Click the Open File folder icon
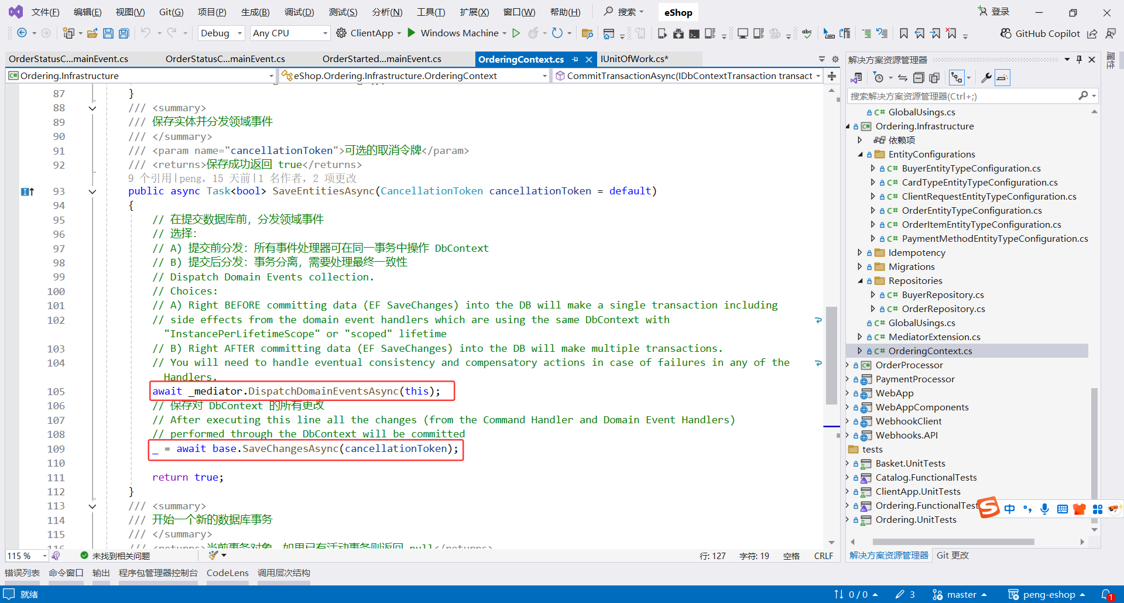This screenshot has width=1124, height=603. point(92,33)
